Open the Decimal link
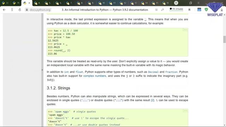226x127 pixels. (153, 72)
